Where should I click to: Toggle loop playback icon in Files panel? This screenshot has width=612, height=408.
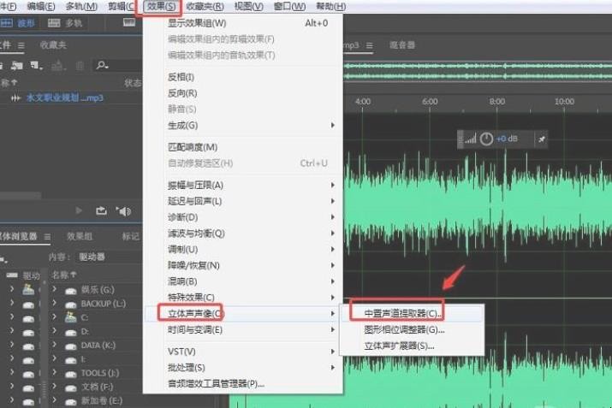tap(101, 211)
